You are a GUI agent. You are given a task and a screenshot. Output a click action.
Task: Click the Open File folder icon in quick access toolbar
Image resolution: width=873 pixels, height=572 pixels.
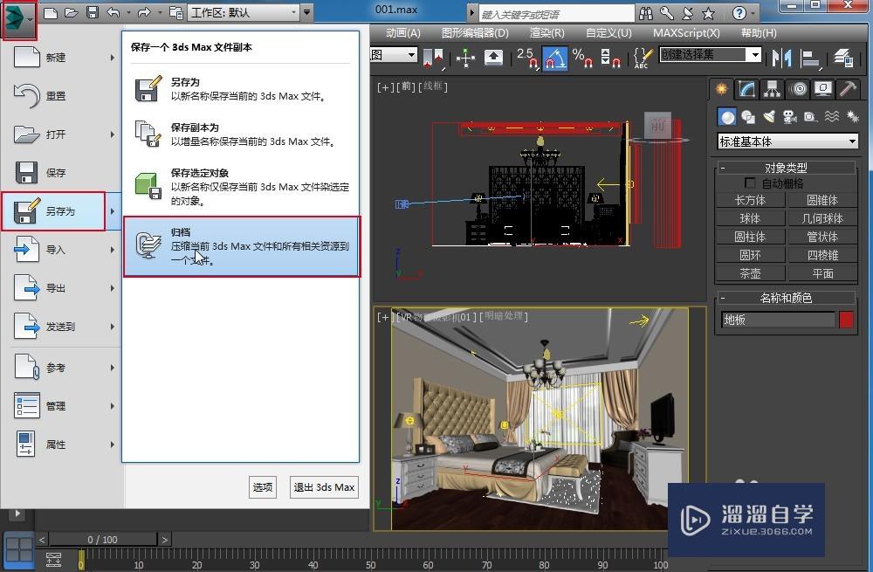72,12
